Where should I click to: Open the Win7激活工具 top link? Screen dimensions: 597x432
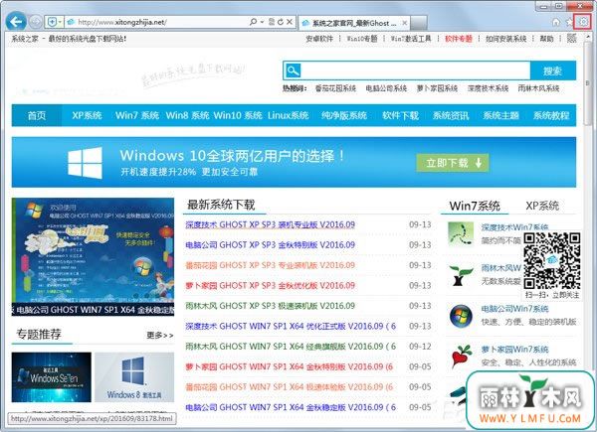pyautogui.click(x=411, y=39)
